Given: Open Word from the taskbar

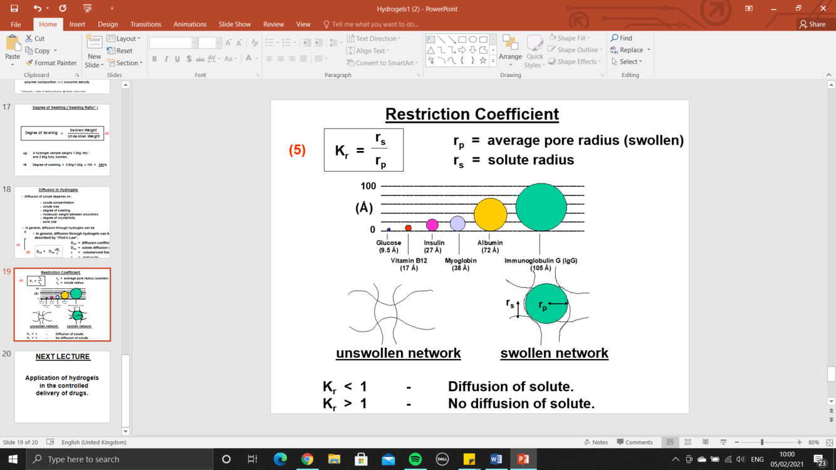Looking at the screenshot, I should click(x=496, y=459).
